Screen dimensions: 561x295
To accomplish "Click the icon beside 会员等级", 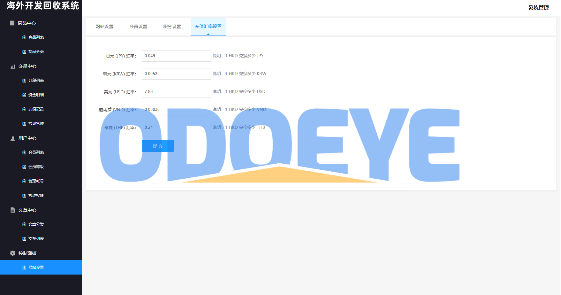I will click(x=24, y=167).
